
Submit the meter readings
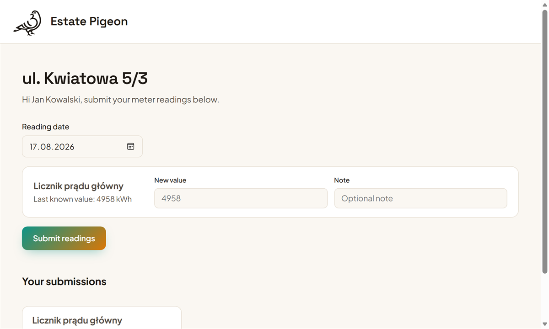[64, 239]
